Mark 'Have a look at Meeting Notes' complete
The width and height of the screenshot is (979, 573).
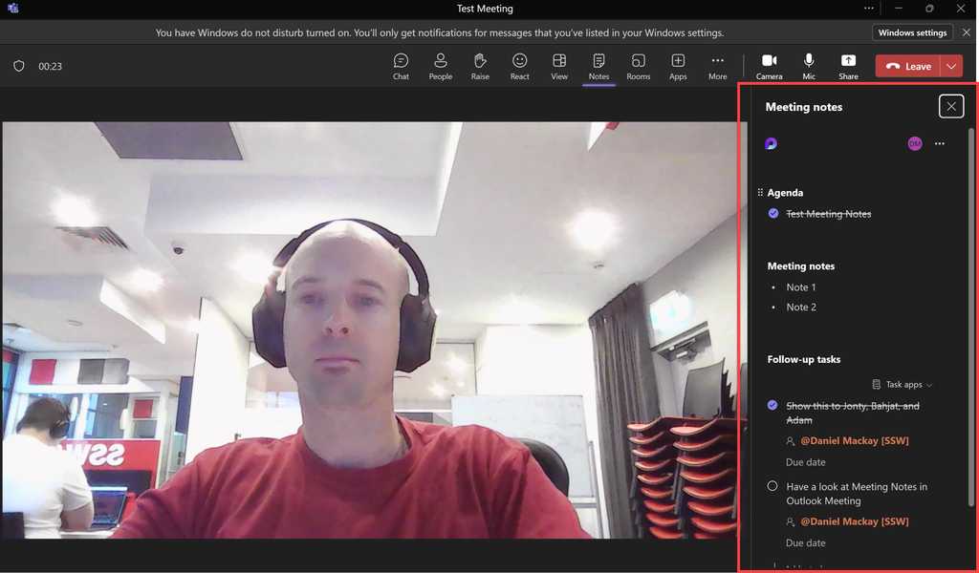tap(772, 485)
